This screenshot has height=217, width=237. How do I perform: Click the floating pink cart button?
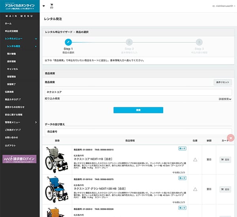coord(231,138)
